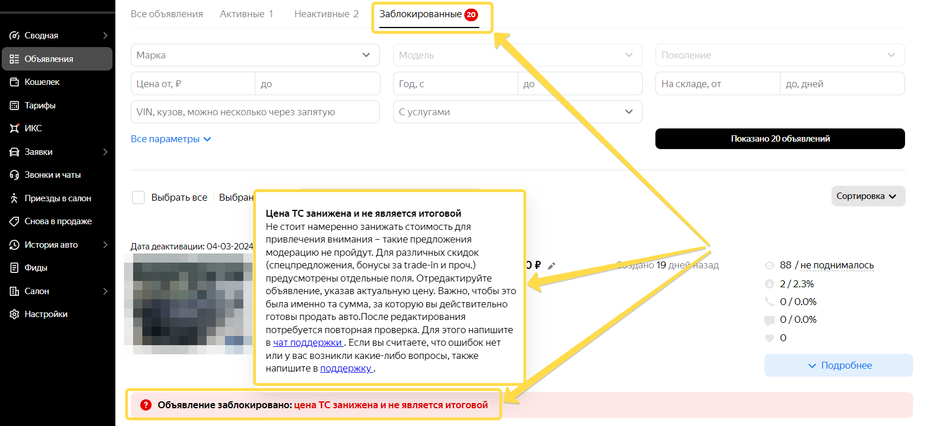928x426 pixels.
Task: Tick the Выбрать все checkbox
Action: [x=138, y=197]
